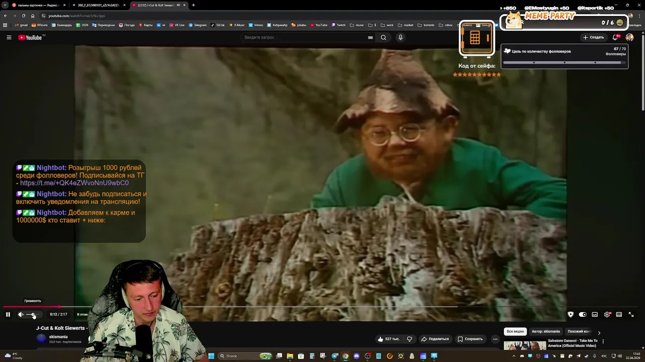Click the magnifier search button

tap(383, 37)
